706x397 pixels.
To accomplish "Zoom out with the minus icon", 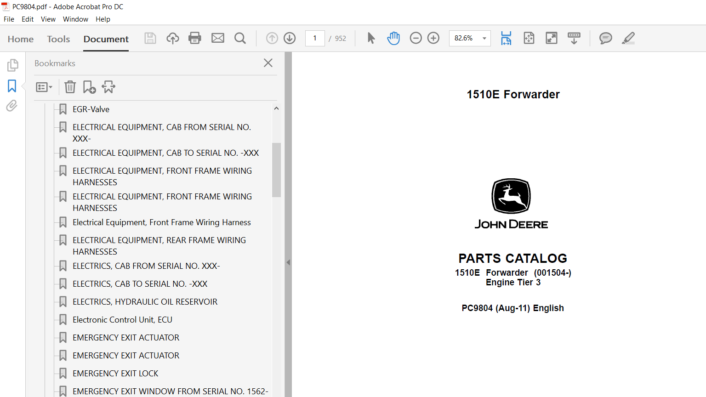I will click(416, 38).
